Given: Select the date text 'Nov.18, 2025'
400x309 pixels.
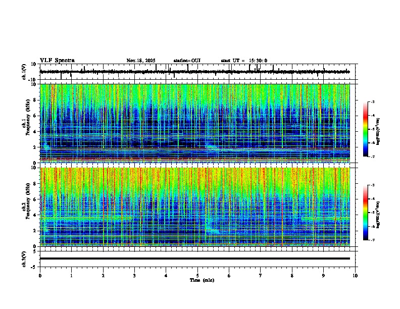Looking at the screenshot, I should 141,61.
